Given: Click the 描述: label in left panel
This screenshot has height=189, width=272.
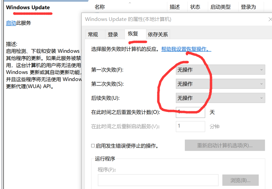Looking at the screenshot, I should click(12, 44).
